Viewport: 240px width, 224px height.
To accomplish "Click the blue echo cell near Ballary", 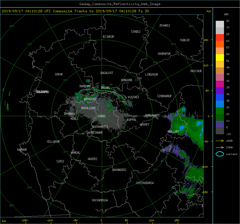I will [x=182, y=128].
